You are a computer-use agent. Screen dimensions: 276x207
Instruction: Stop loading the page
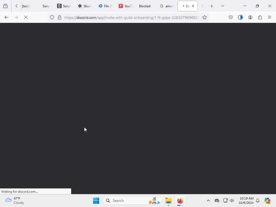(26, 17)
